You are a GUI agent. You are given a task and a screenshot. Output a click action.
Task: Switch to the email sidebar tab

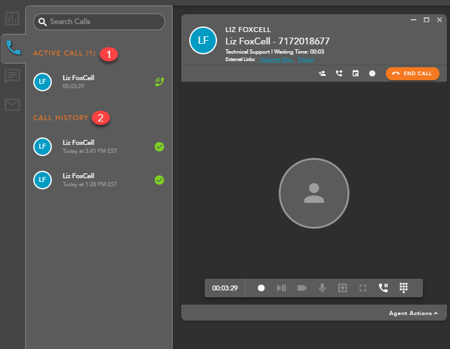point(12,105)
